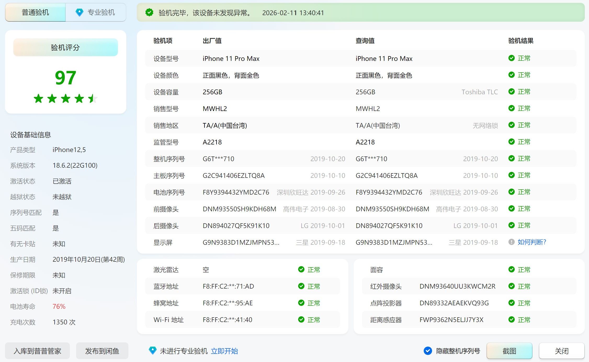Click 入库到普普管家 button
The image size is (589, 362).
[37, 351]
